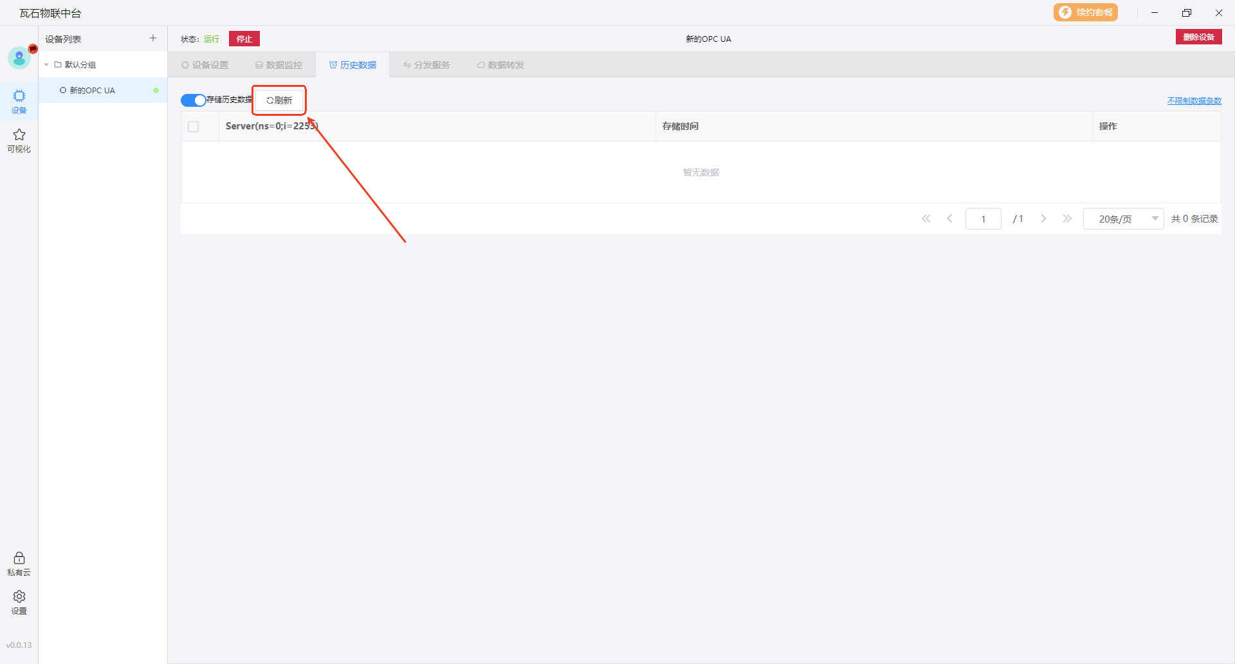Select 新的OPC UA device in list
Image resolution: width=1235 pixels, height=664 pixels.
[x=93, y=91]
